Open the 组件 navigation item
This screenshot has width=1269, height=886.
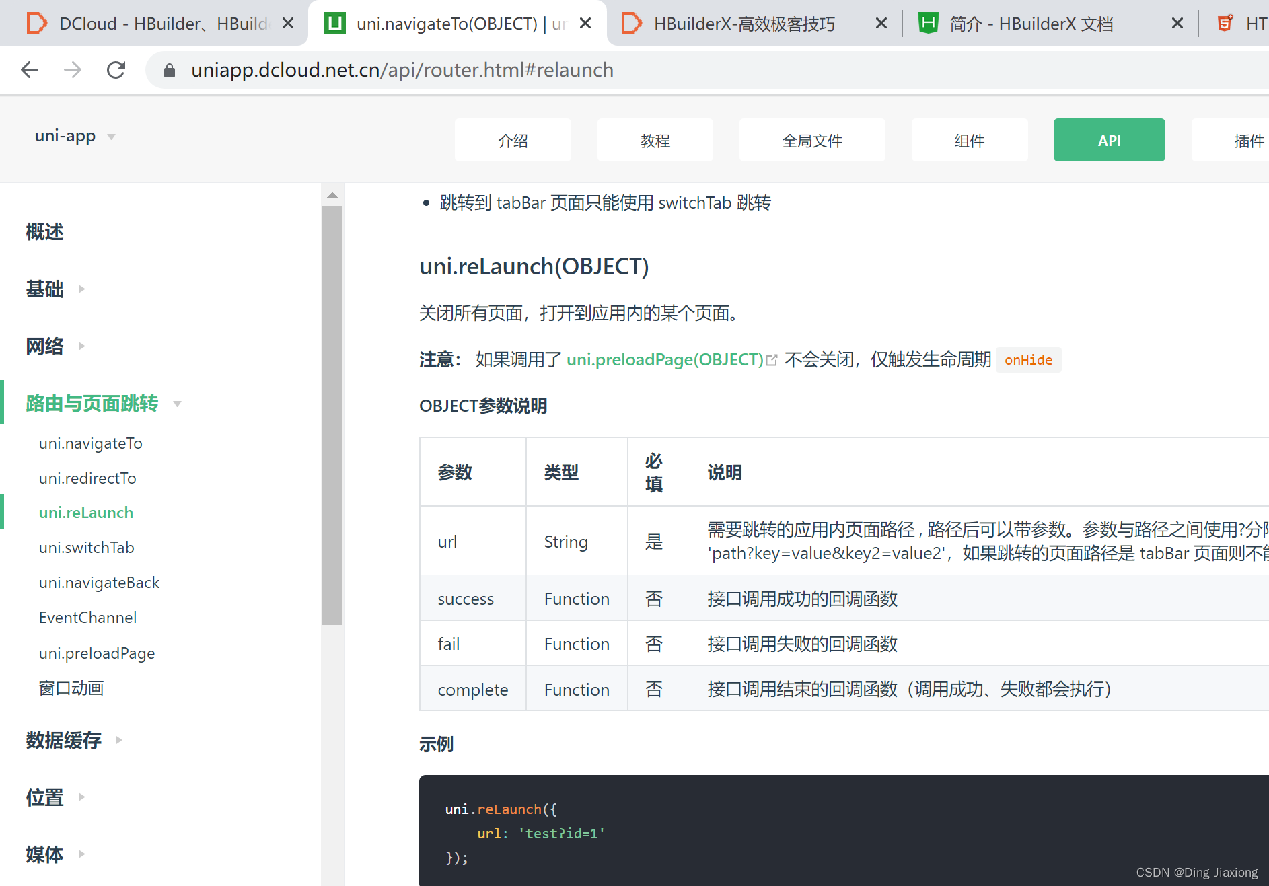pyautogui.click(x=970, y=140)
